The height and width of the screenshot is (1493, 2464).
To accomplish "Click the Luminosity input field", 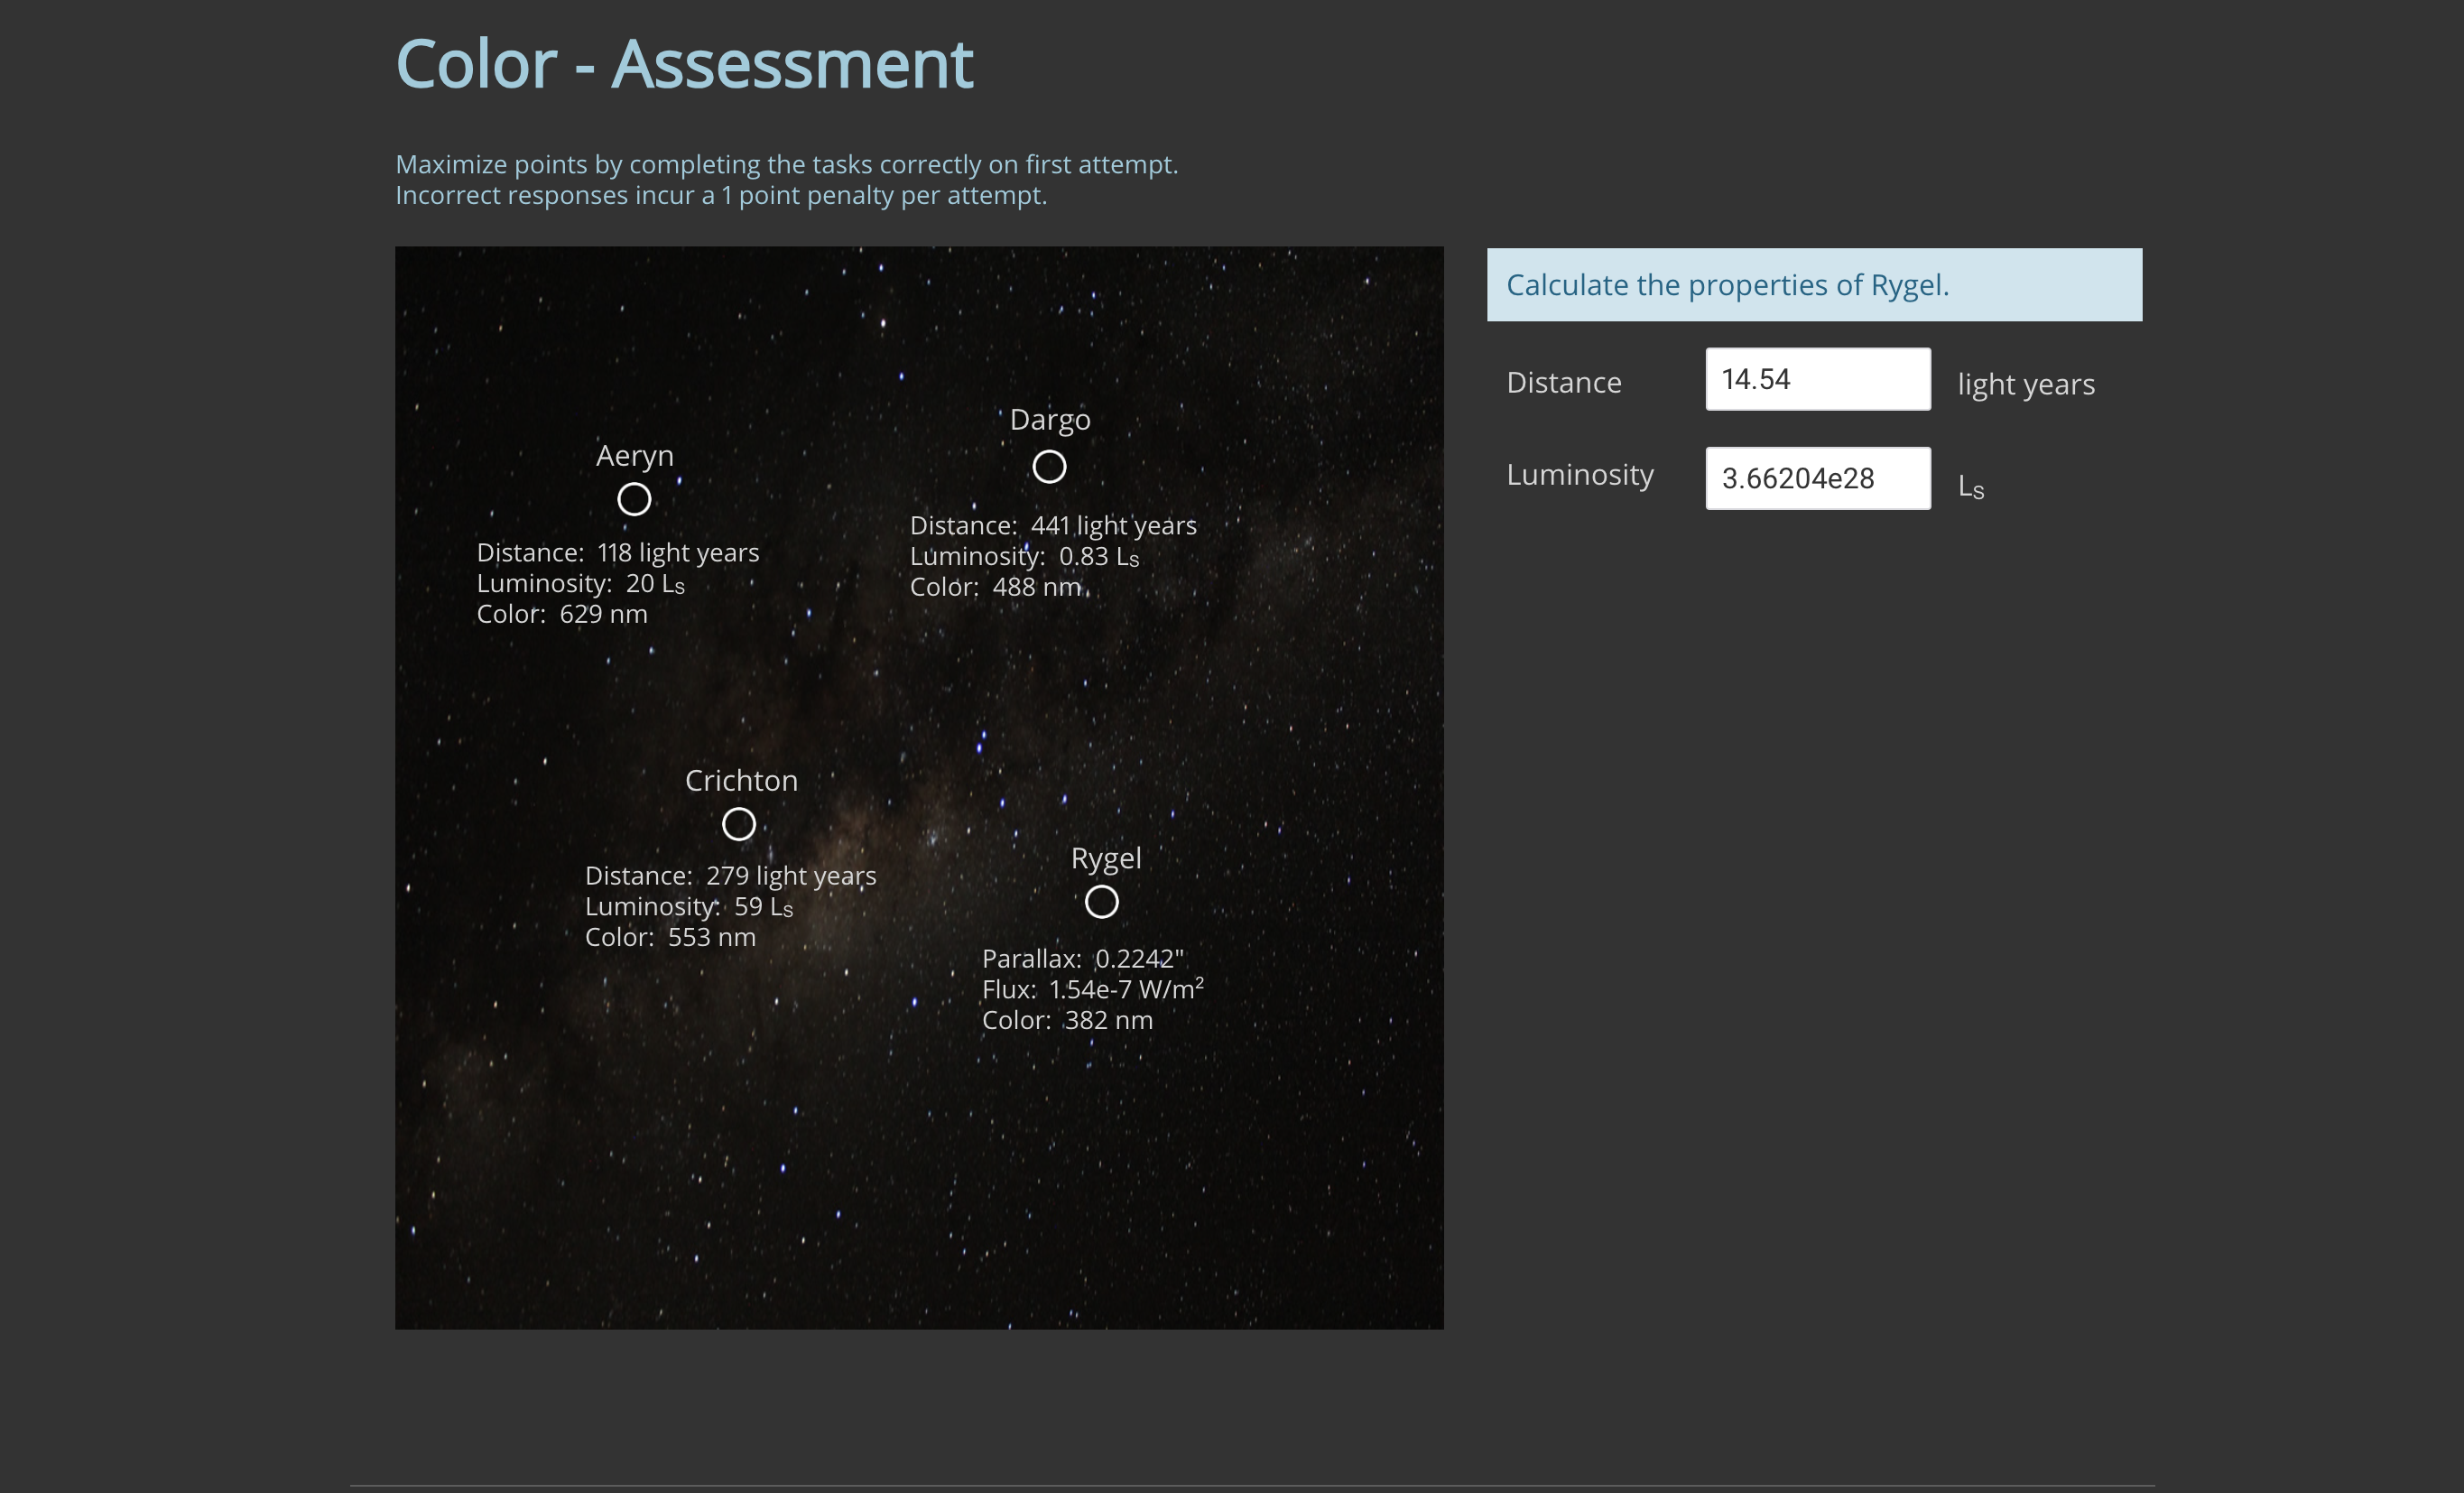I will pyautogui.click(x=1817, y=478).
